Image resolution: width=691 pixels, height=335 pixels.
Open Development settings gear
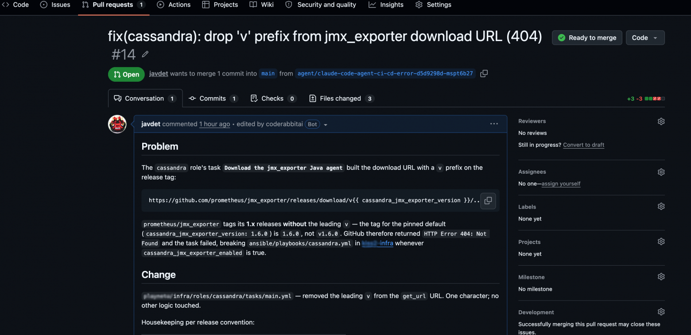661,312
